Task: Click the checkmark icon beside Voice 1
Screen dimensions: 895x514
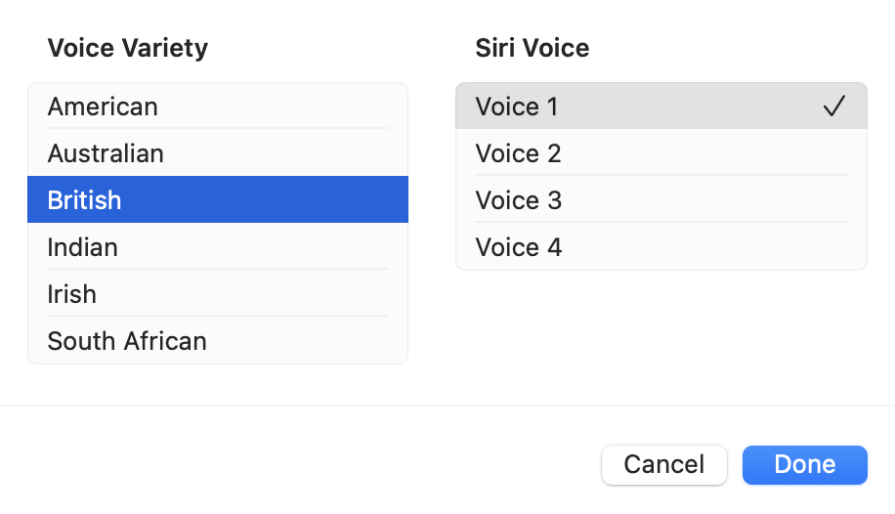Action: pos(833,107)
